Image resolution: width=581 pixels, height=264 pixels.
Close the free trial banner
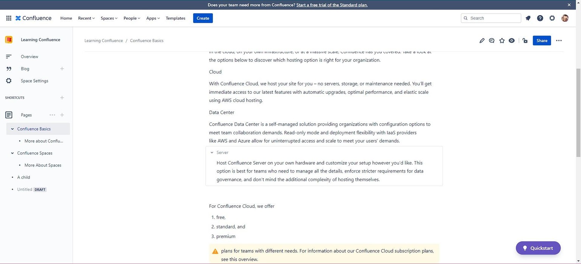coord(569,5)
